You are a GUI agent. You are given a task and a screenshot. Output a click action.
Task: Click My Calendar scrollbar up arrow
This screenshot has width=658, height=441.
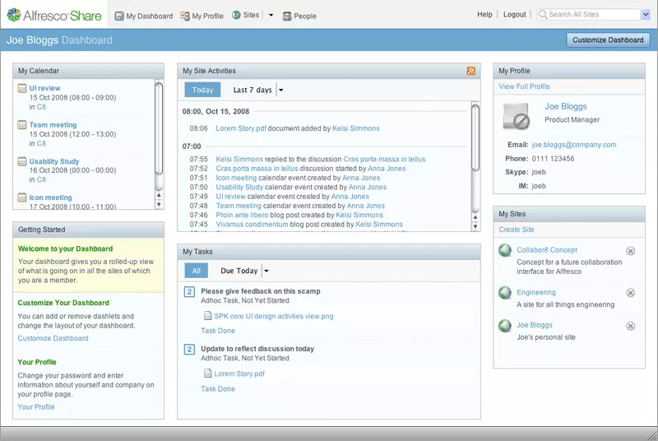pyautogui.click(x=159, y=195)
